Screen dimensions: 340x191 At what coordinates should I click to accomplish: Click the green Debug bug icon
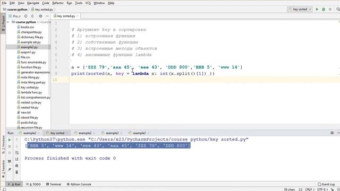pos(324,10)
